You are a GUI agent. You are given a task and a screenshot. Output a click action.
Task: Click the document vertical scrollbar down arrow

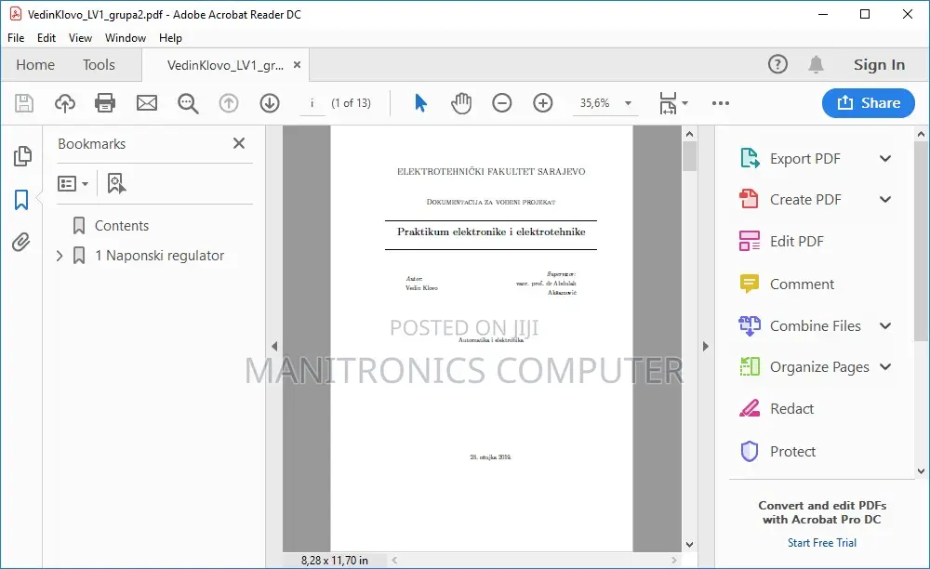coord(690,544)
